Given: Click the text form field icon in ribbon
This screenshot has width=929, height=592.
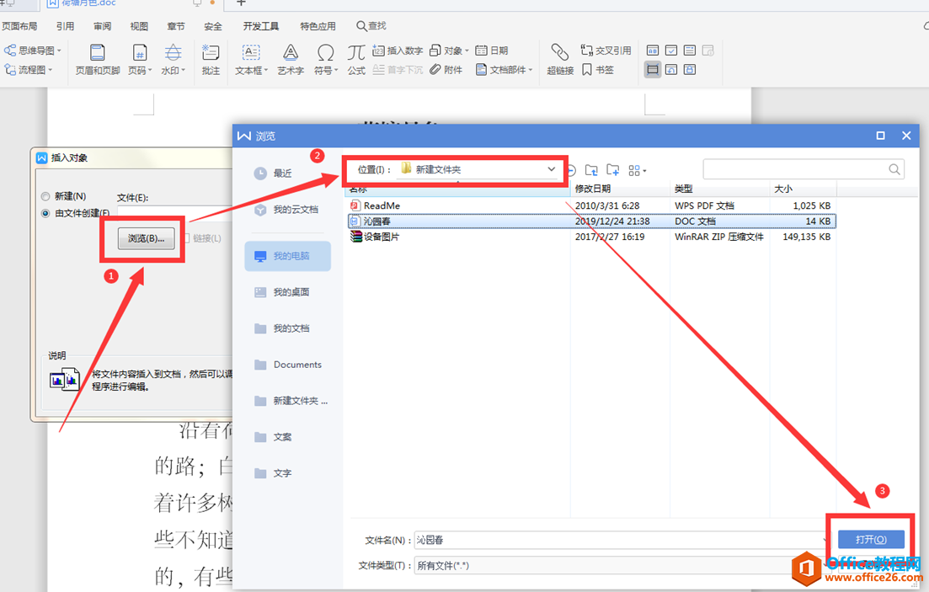Looking at the screenshot, I should tap(652, 51).
